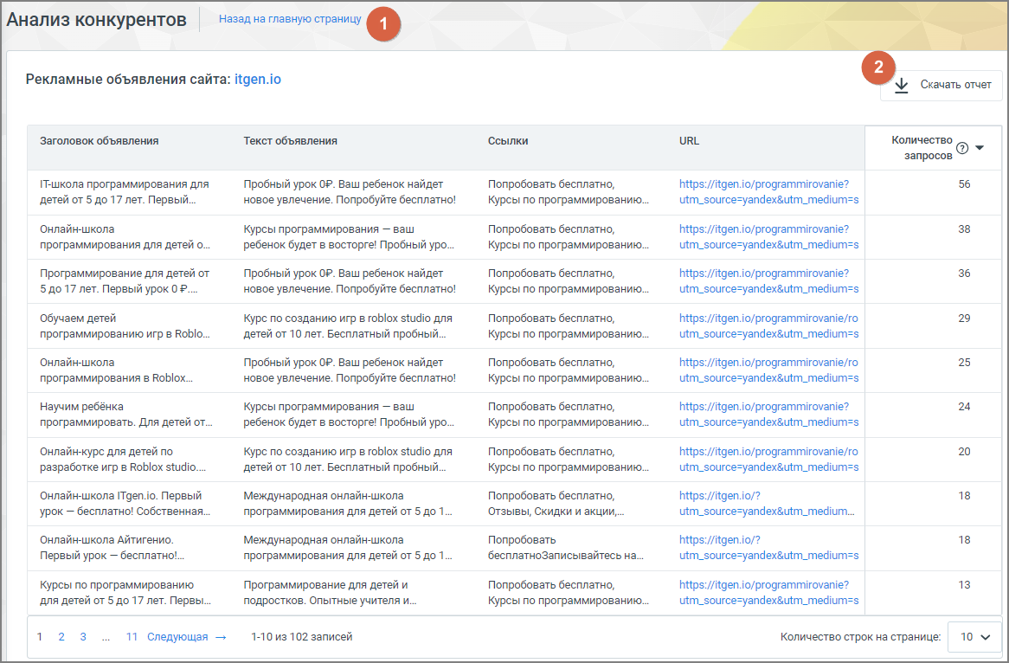This screenshot has width=1009, height=663.
Task: Toggle sort arrow in Количество запросов header
Action: tap(980, 148)
